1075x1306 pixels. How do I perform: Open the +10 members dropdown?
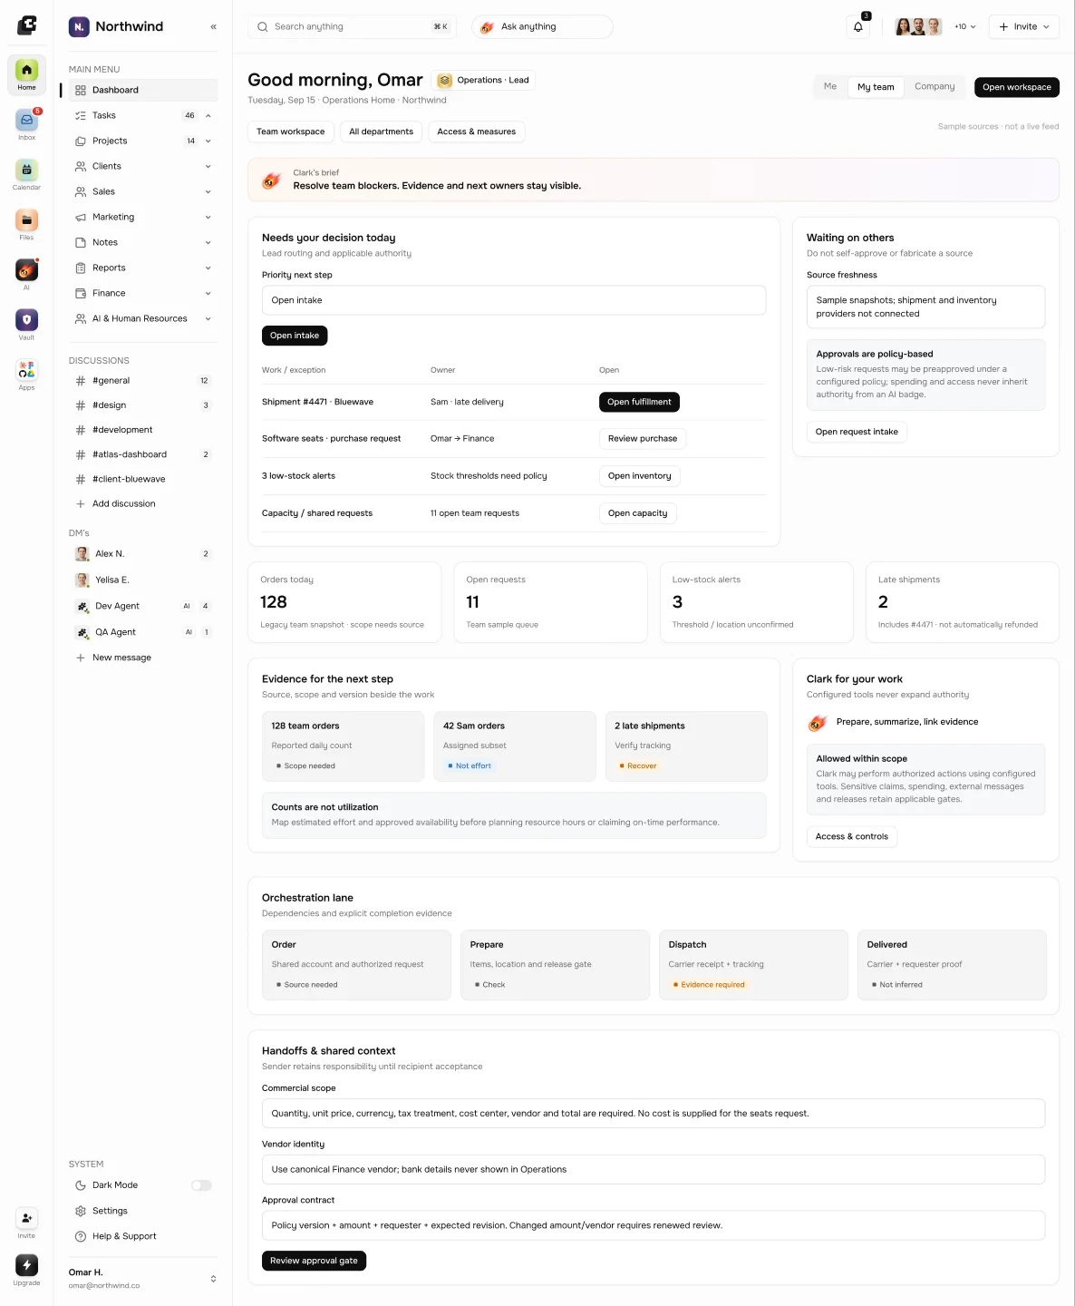[x=965, y=27]
